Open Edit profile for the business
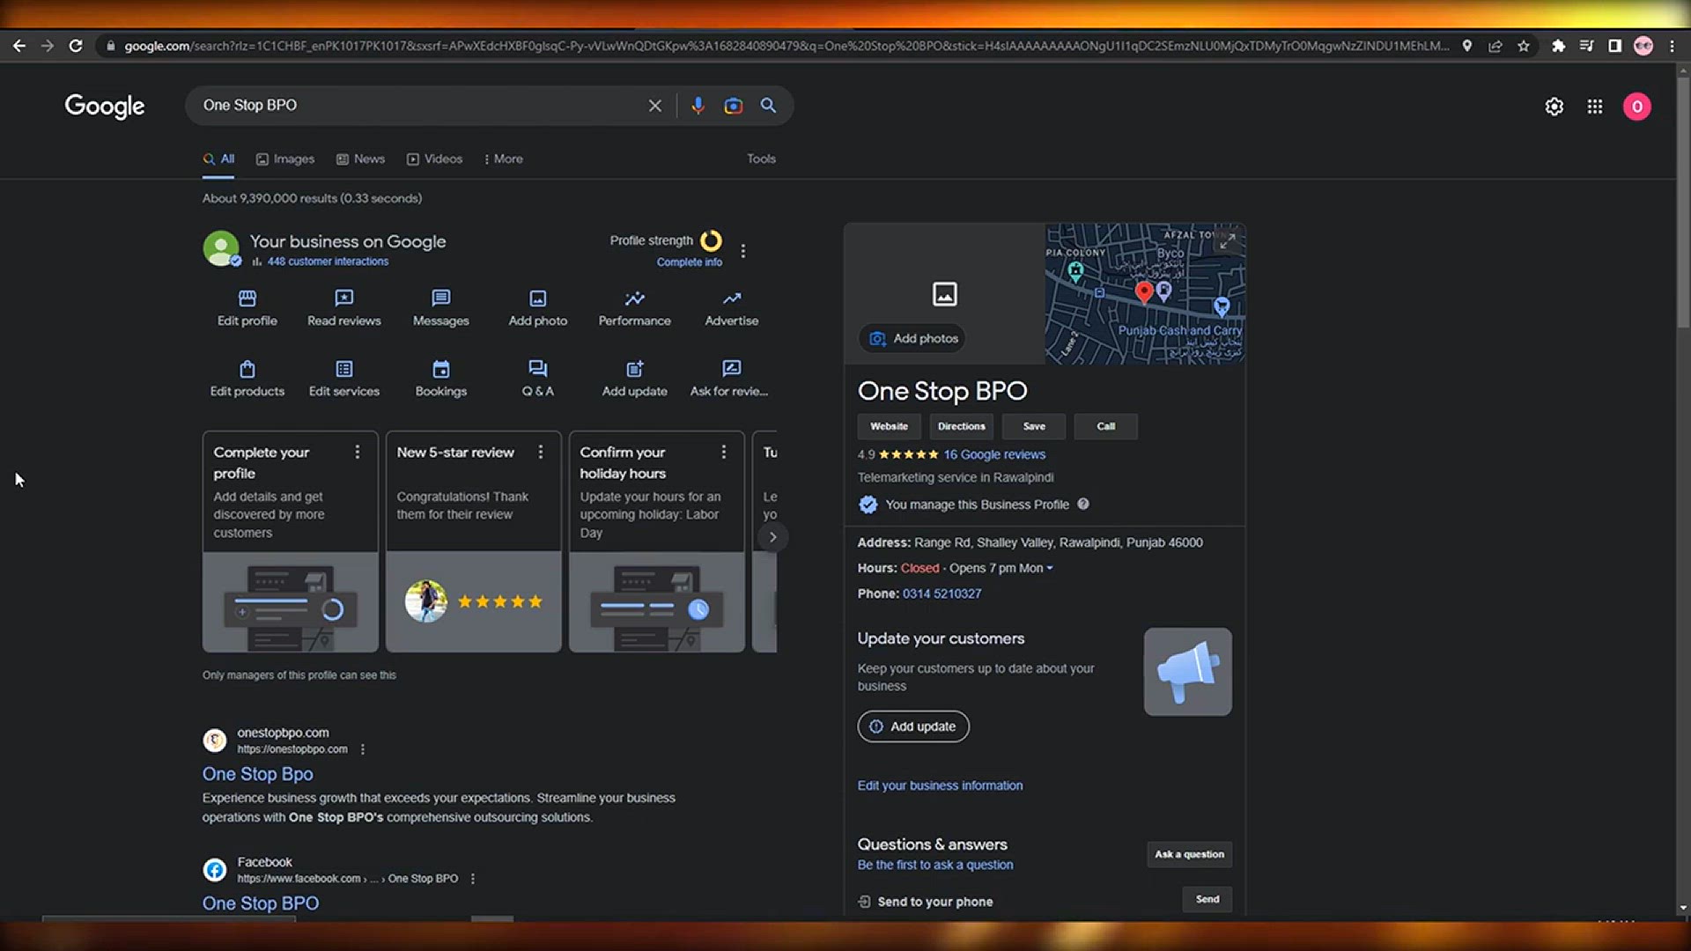 [247, 308]
